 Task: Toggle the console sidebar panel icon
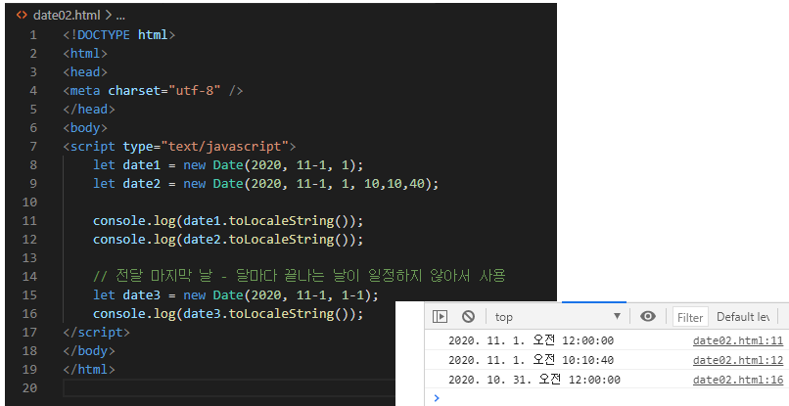click(440, 316)
